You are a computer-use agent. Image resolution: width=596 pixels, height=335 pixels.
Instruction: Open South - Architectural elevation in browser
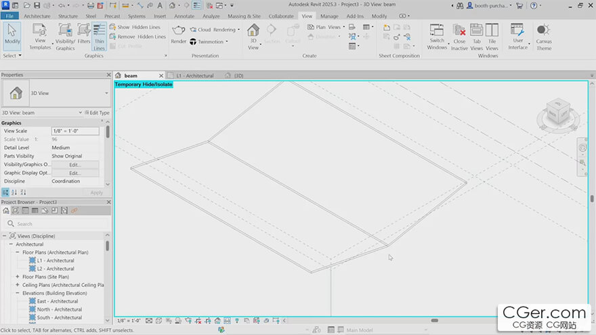(59, 317)
